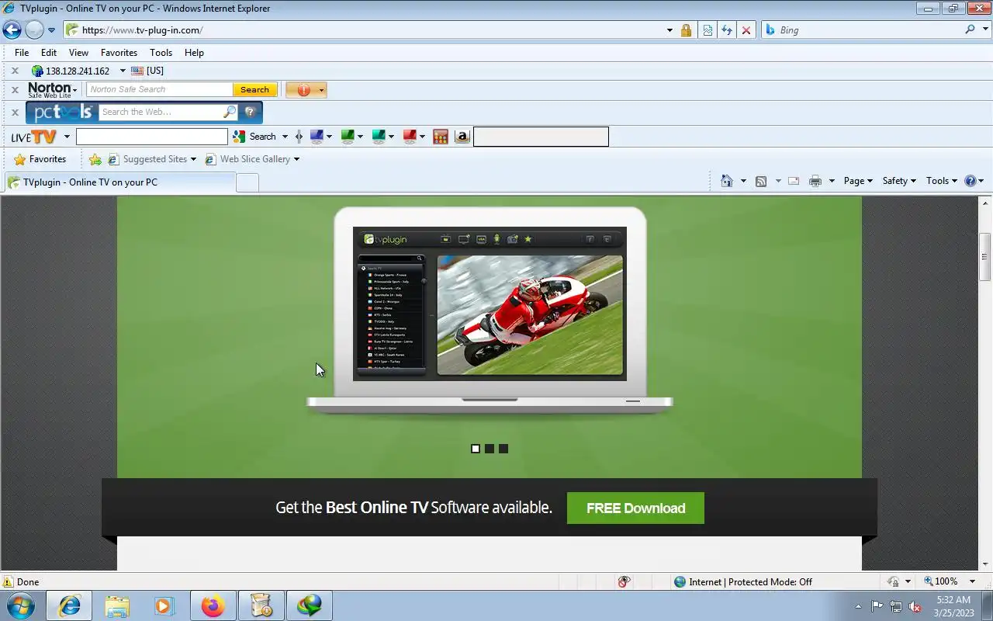Select the second slideshow indicator square
Viewport: 993px width, 621px height.
pyautogui.click(x=490, y=449)
